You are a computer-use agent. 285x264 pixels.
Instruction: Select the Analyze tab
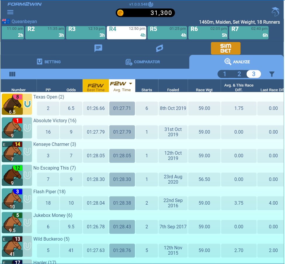237,62
